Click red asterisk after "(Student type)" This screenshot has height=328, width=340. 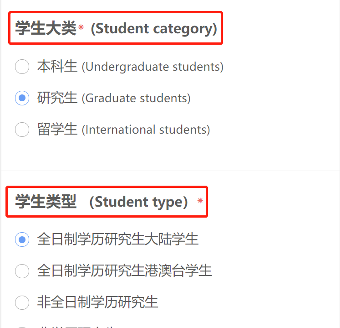click(x=200, y=201)
